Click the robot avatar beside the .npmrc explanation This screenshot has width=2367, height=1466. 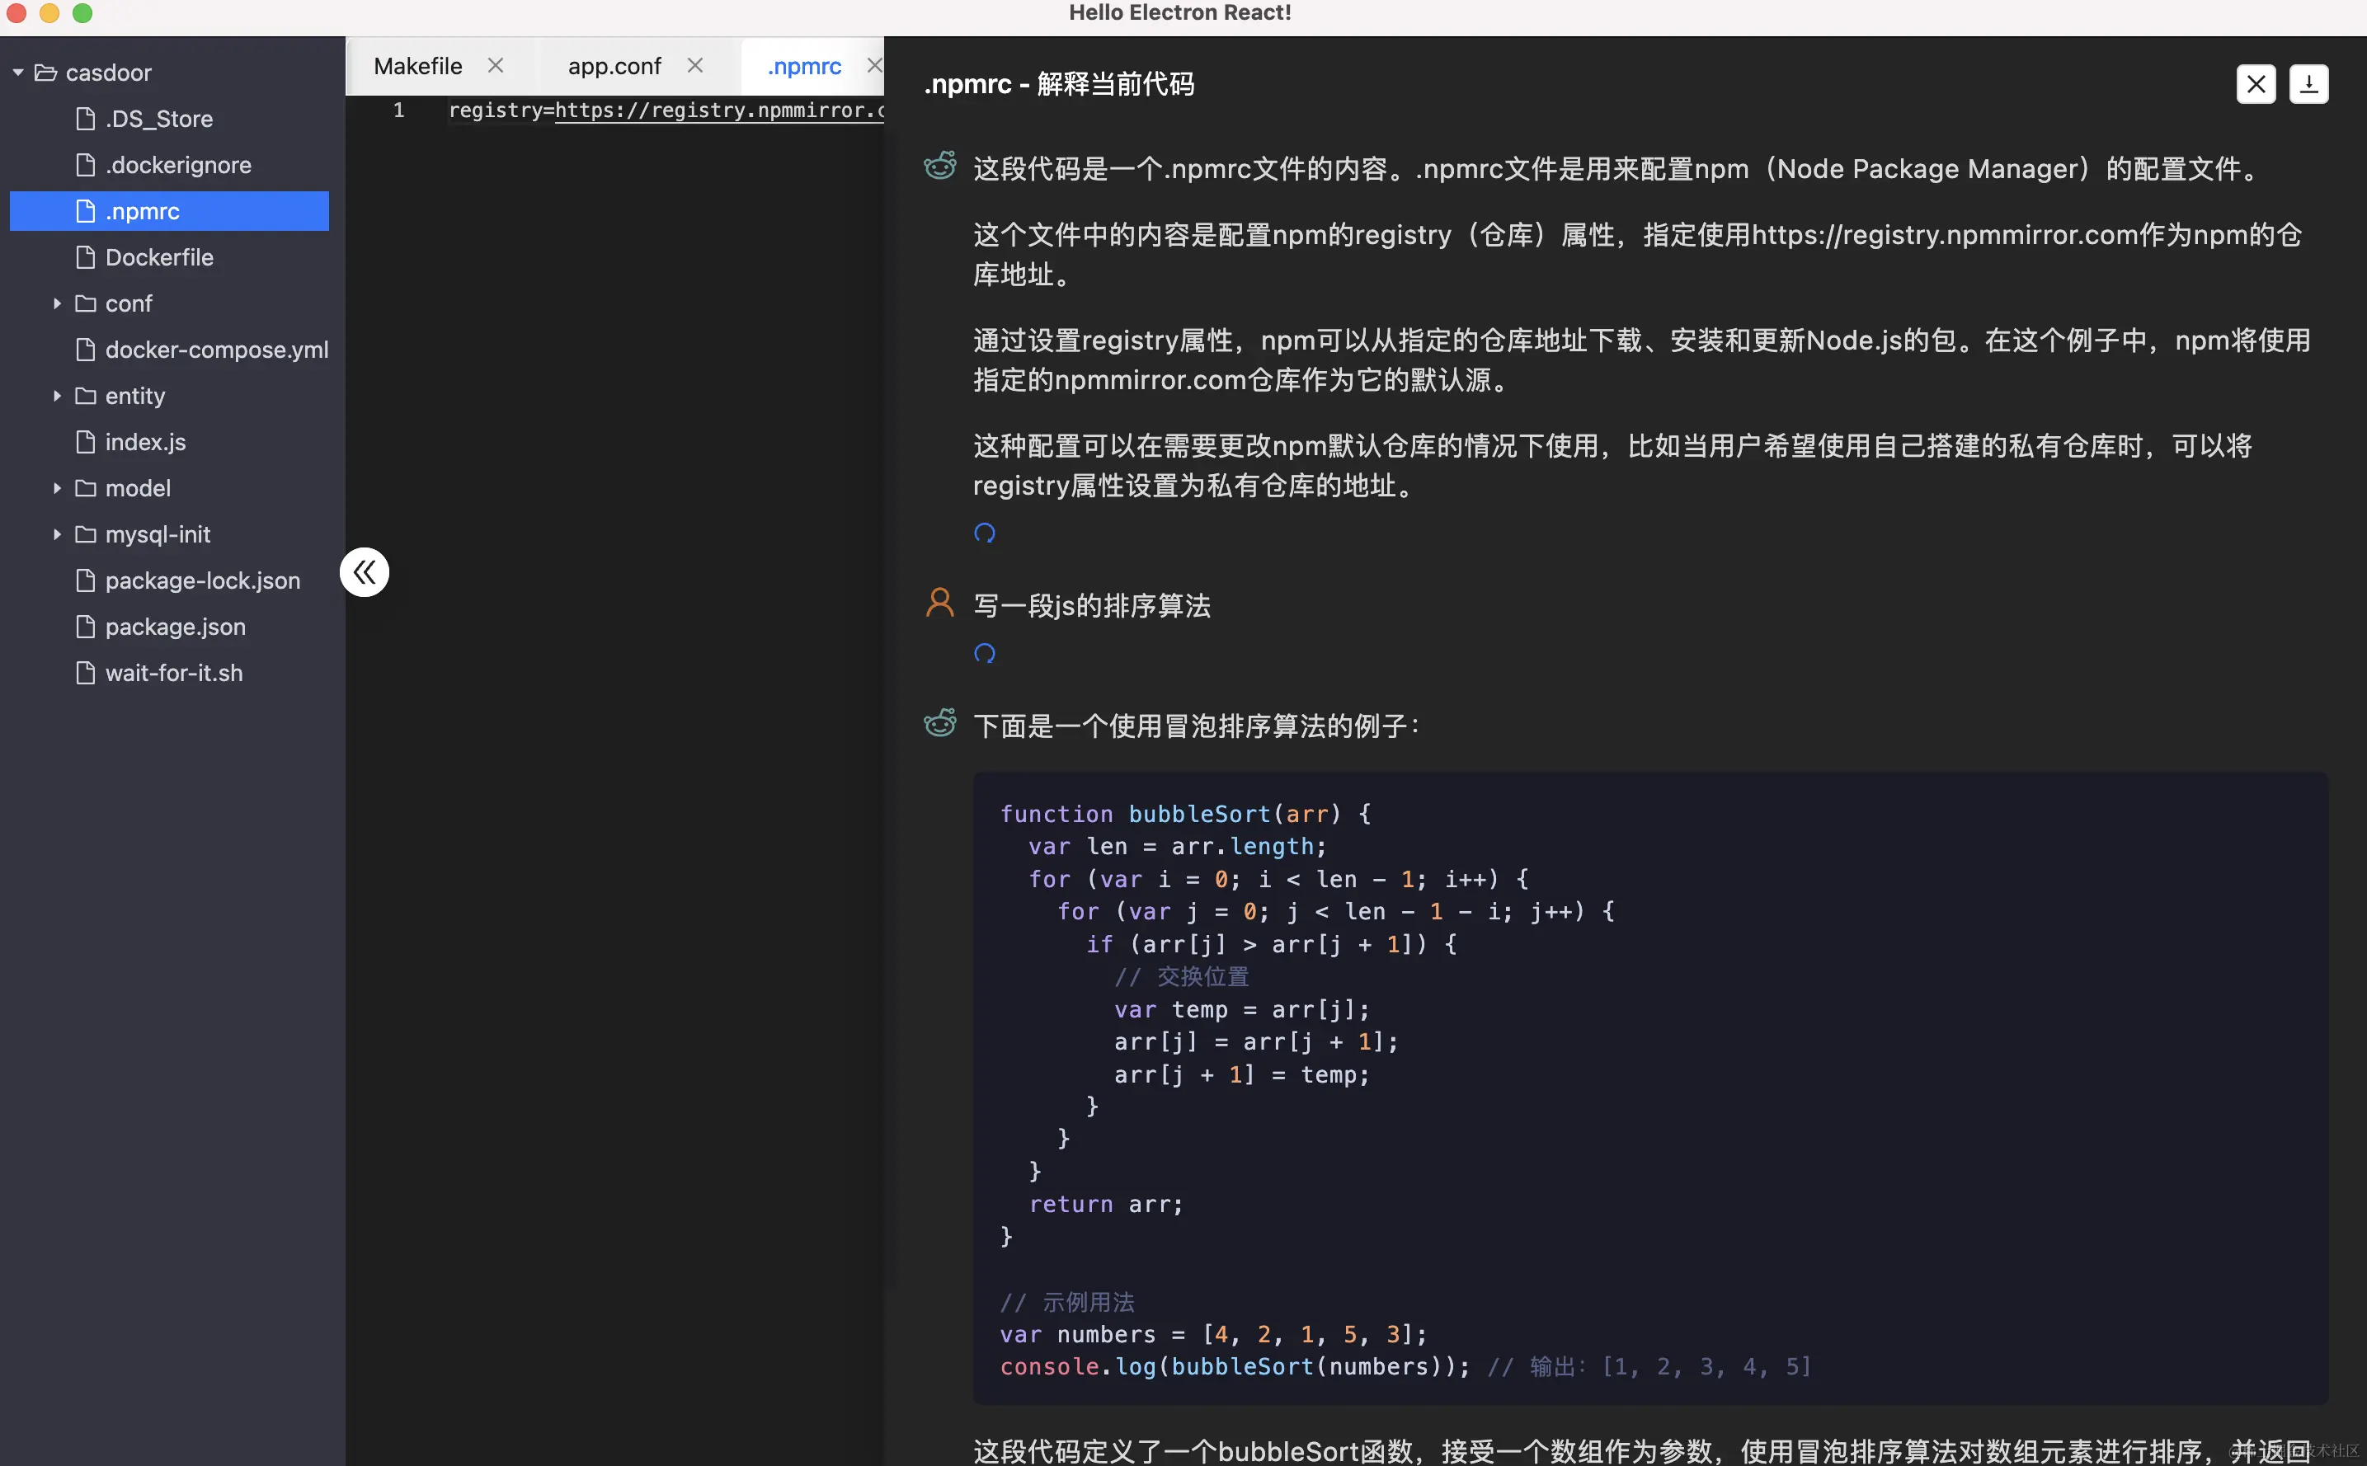click(x=939, y=166)
